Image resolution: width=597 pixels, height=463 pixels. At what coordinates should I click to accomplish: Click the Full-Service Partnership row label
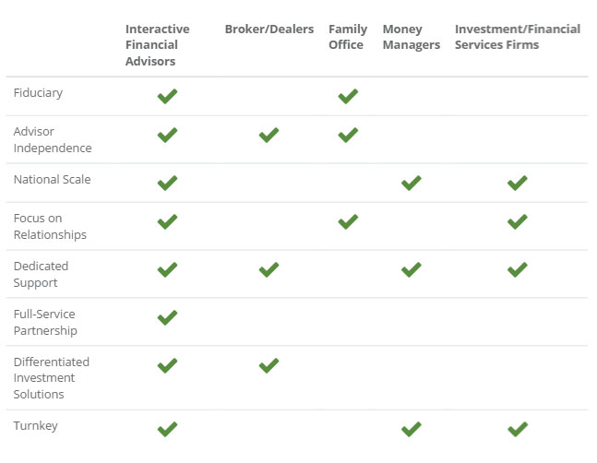coord(45,322)
